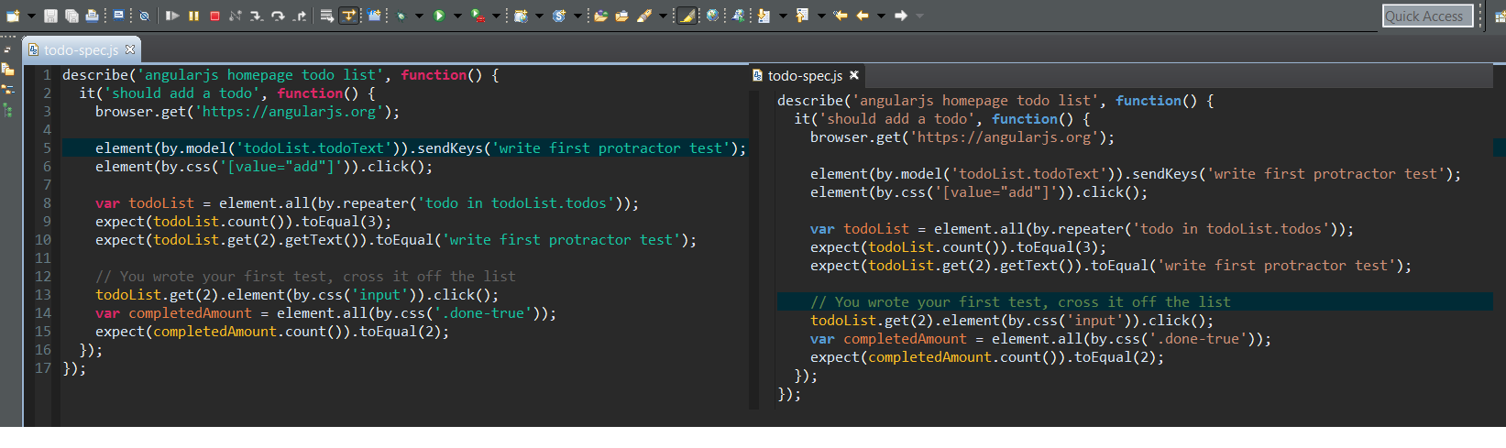Click the Step Over debug icon
The image size is (1506, 448).
coord(278,16)
